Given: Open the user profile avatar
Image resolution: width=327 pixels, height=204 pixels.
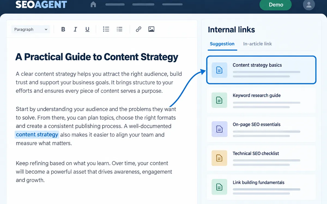Looking at the screenshot, I should (308, 5).
